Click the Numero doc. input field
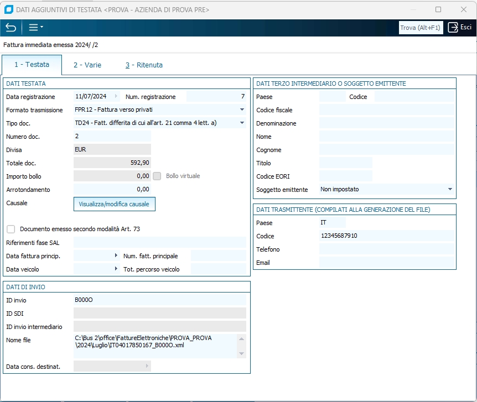The image size is (477, 402). pos(112,137)
